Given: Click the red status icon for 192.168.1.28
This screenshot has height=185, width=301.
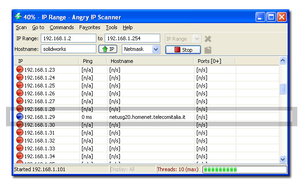Looking at the screenshot, I should pos(19,109).
